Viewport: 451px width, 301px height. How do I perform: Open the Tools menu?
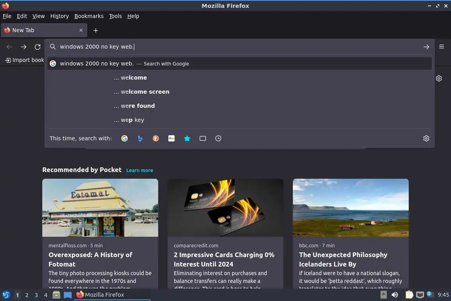coord(115,16)
